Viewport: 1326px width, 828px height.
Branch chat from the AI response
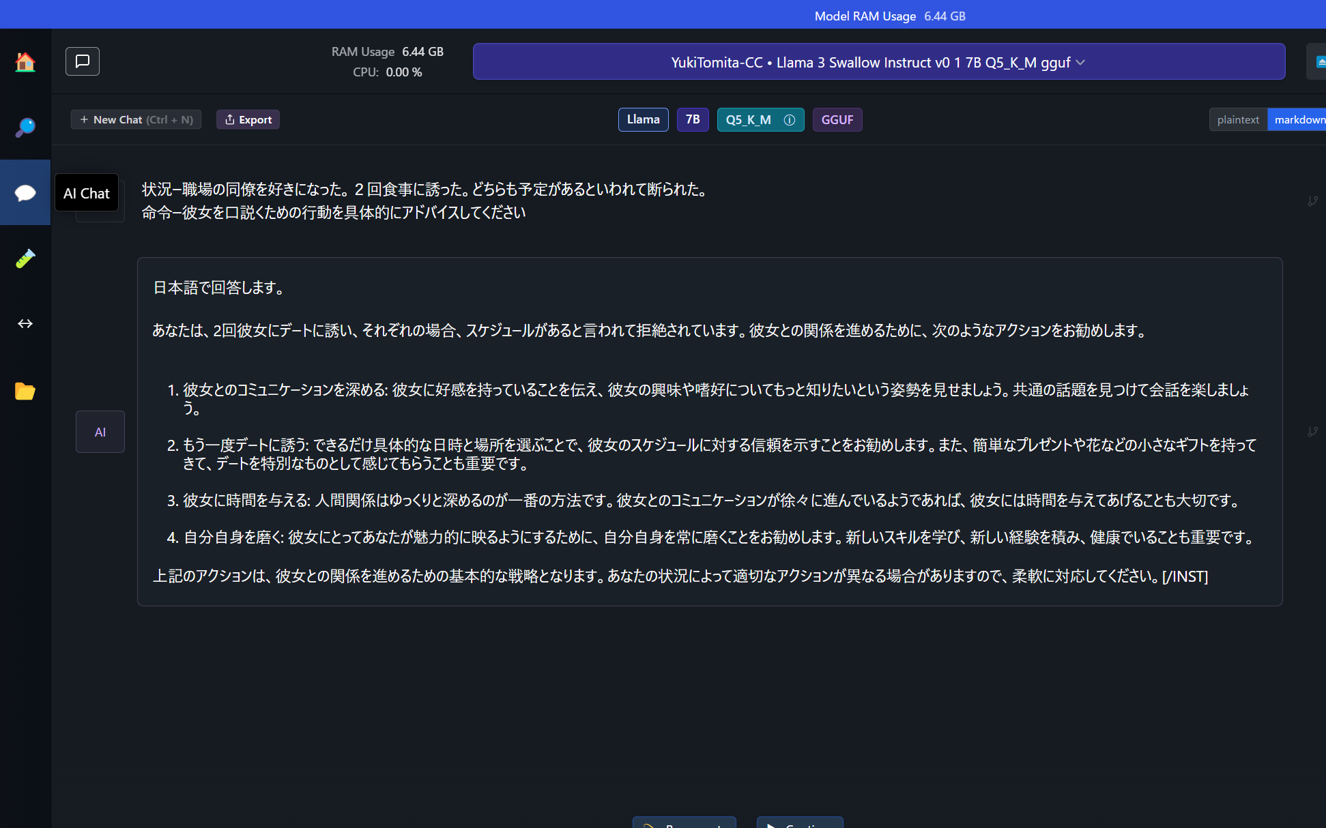point(1312,432)
